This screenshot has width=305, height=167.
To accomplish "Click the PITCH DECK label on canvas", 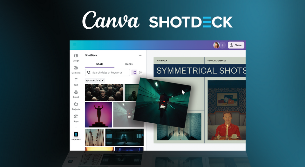I will coord(162,61).
